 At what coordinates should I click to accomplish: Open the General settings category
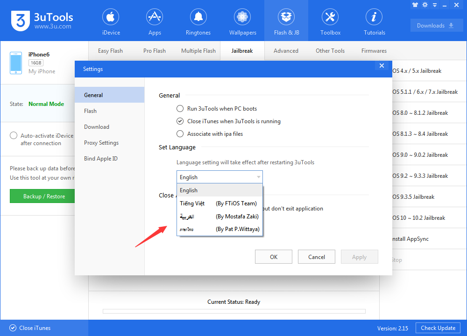(x=110, y=95)
